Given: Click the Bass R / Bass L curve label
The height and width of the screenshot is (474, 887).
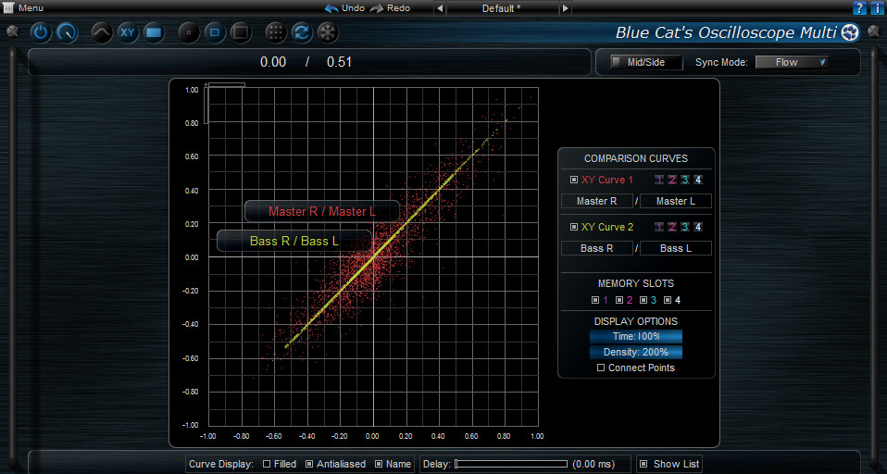Looking at the screenshot, I should click(x=294, y=241).
